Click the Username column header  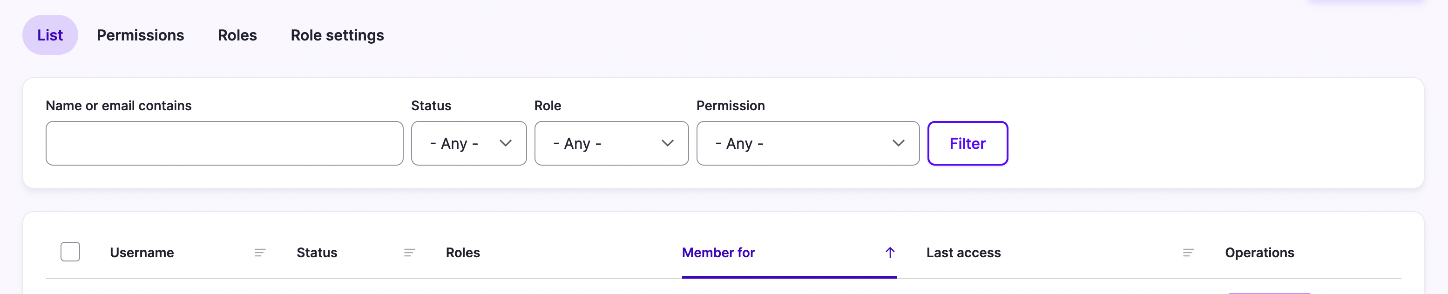coord(142,253)
